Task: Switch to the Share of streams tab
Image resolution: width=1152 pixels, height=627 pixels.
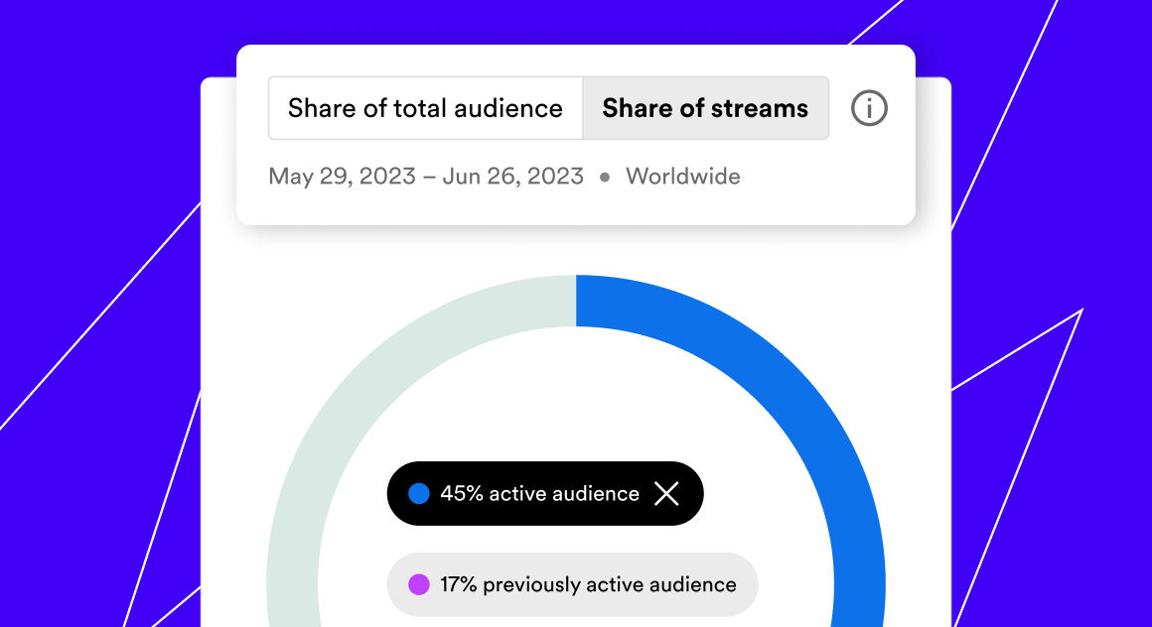Action: point(705,108)
